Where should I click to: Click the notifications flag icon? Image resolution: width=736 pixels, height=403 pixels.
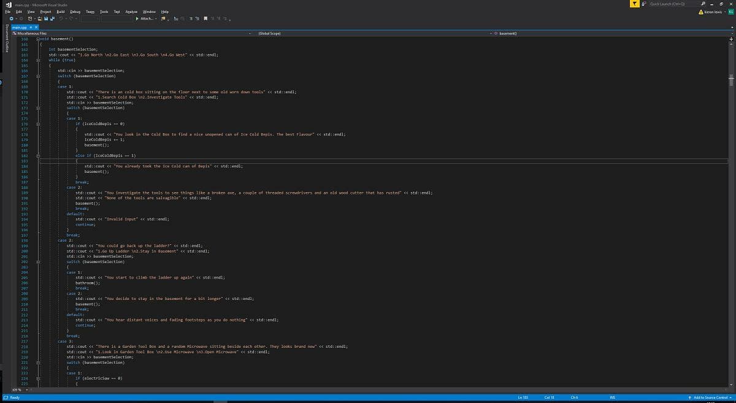pos(634,4)
